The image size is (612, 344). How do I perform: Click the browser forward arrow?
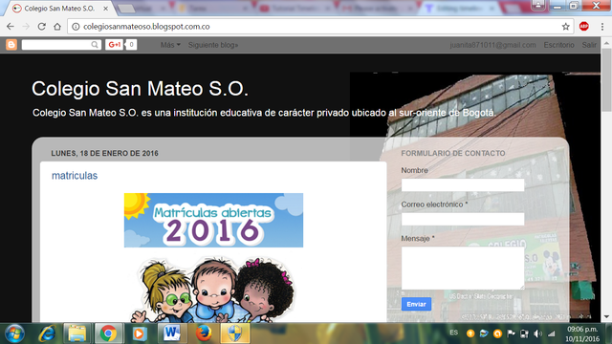coord(26,27)
